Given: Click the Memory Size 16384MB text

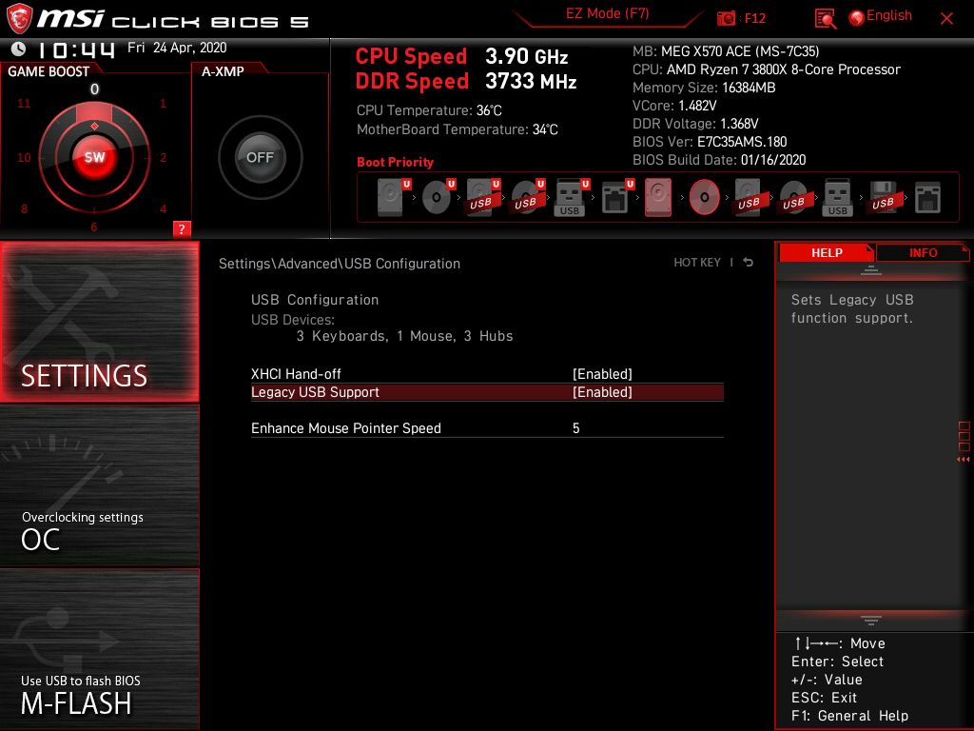Looking at the screenshot, I should [x=704, y=88].
